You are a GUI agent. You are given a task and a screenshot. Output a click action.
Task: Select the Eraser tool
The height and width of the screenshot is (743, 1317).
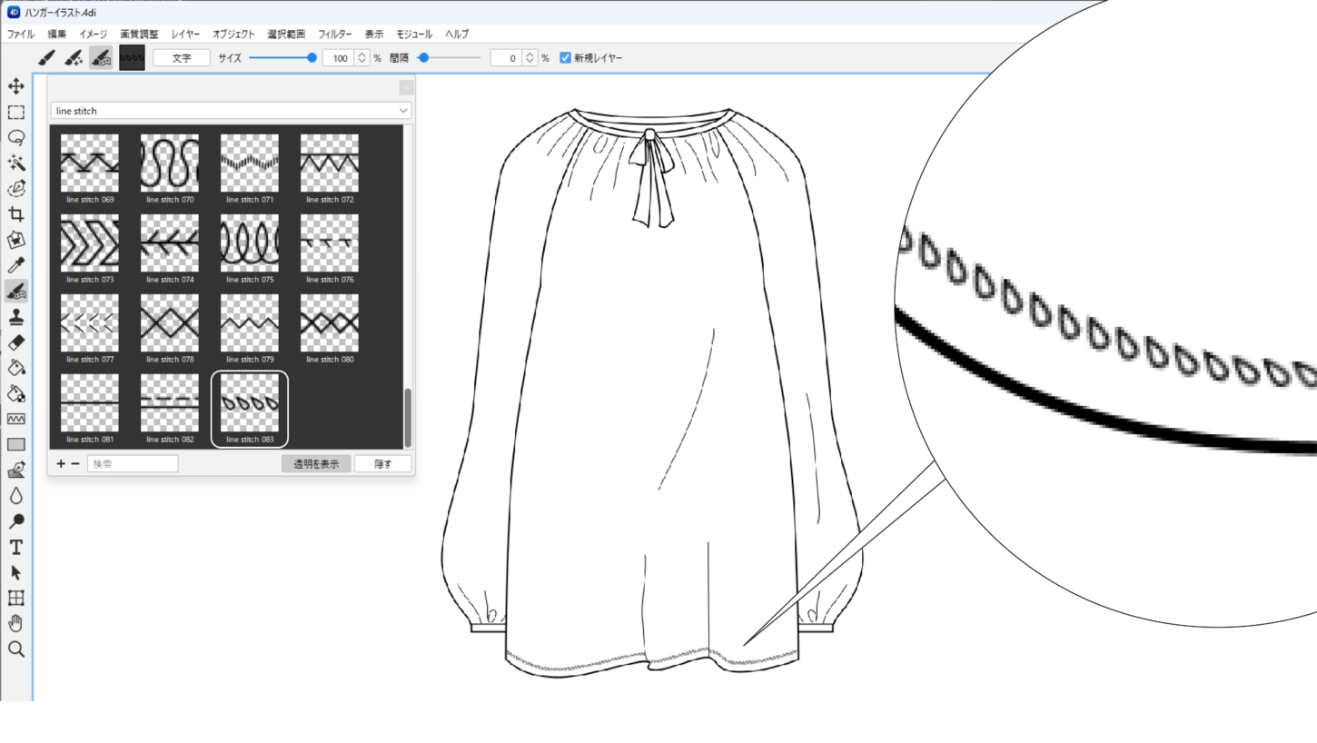click(x=16, y=342)
